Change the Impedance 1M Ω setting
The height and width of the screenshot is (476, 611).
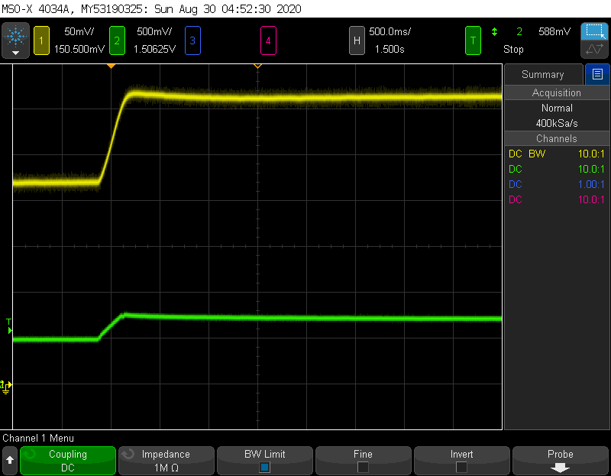(x=166, y=461)
